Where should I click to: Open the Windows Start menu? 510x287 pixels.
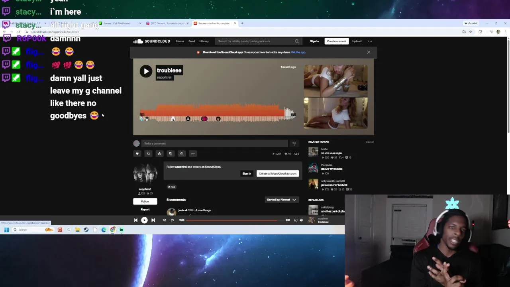tap(6, 230)
